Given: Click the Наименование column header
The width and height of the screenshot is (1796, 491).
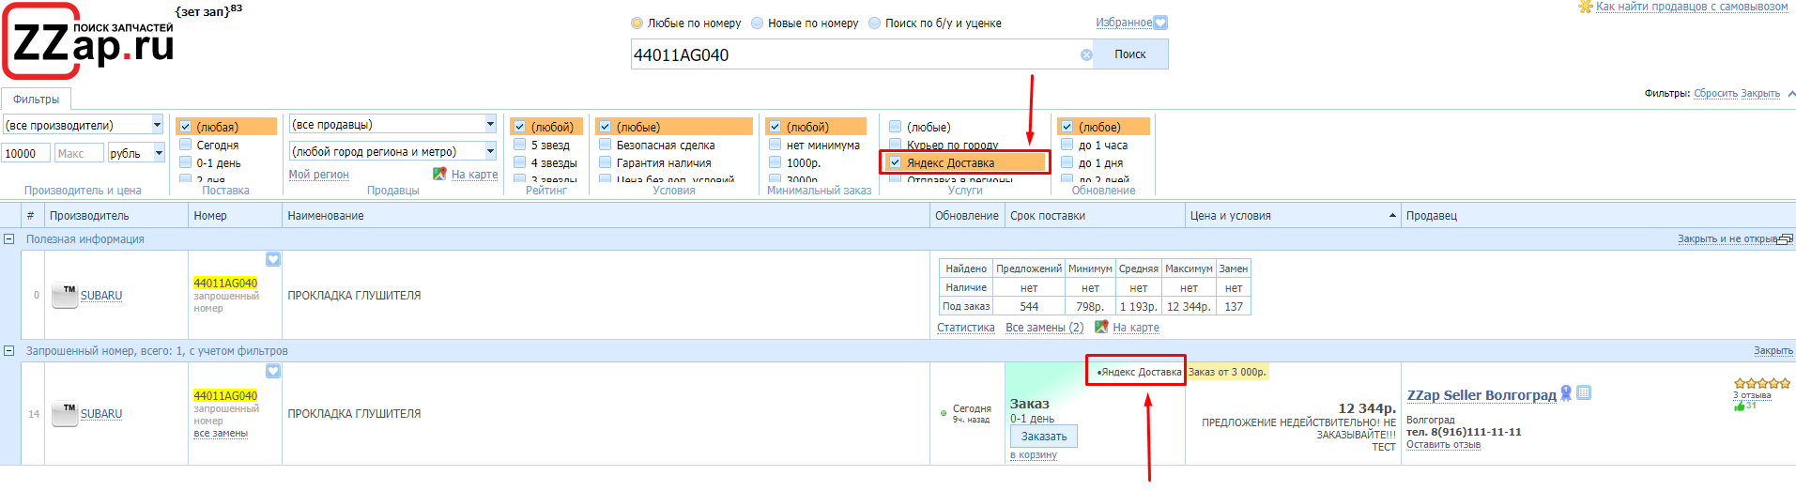Looking at the screenshot, I should 606,216.
